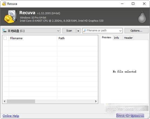Click the magnifier icon in filename box
This screenshot has height=119, width=150.
pyautogui.click(x=85, y=31)
